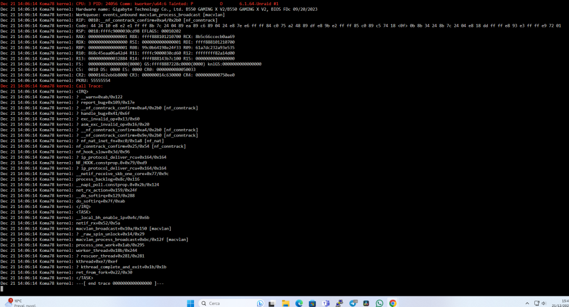Click the Cerca search box in taskbar
The height and width of the screenshot is (307, 569).
[232, 303]
